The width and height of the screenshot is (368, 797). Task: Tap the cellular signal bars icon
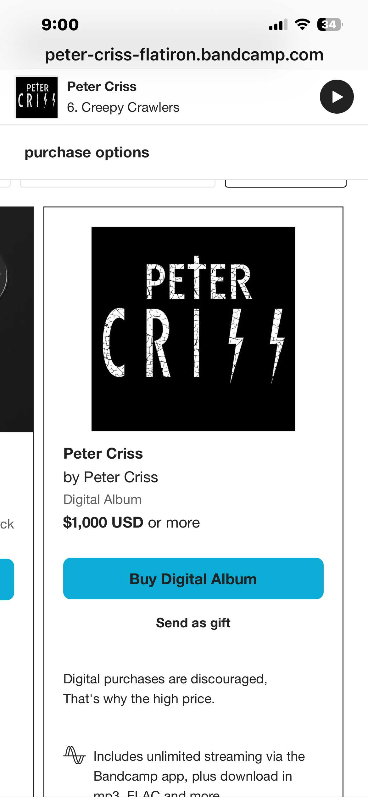coord(278,25)
